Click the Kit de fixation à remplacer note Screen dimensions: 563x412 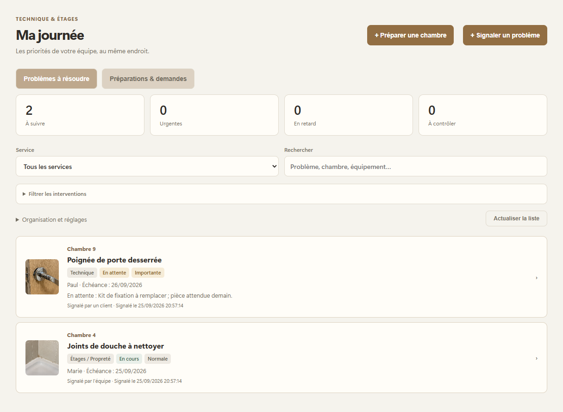point(150,296)
